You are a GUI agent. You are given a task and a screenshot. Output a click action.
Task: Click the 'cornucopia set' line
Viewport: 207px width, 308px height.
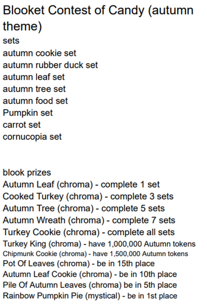[x=32, y=137]
